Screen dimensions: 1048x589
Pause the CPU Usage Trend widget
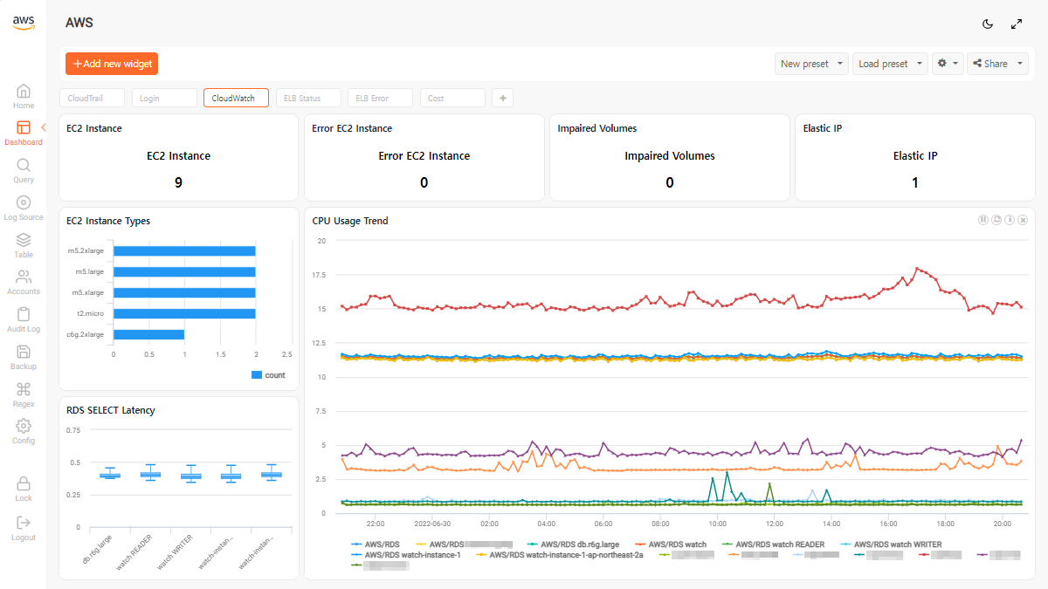[982, 220]
